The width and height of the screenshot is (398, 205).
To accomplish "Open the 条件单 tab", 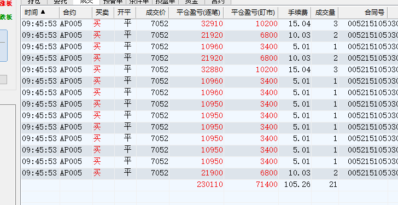I will pos(139,2).
